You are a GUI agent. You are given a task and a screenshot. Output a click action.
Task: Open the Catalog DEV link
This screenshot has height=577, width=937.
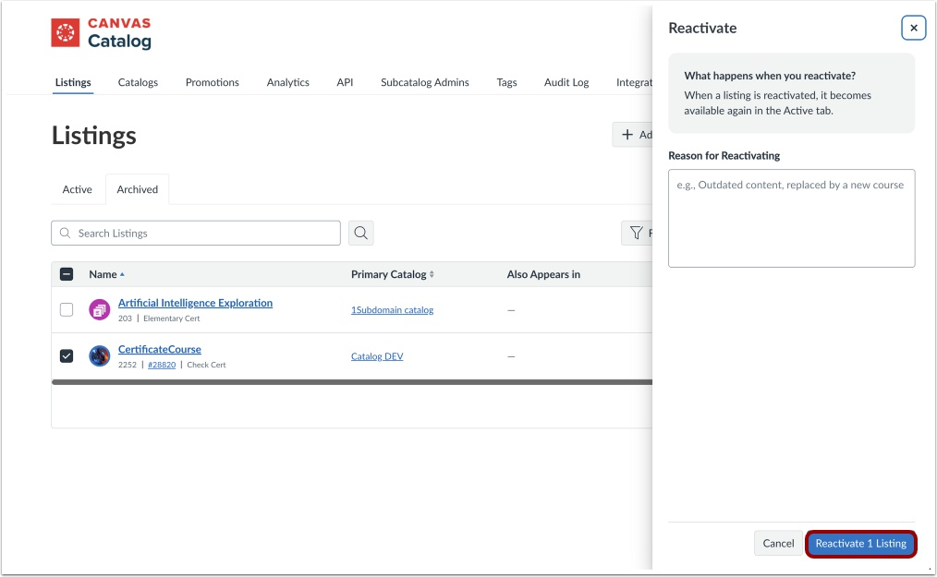[377, 355]
